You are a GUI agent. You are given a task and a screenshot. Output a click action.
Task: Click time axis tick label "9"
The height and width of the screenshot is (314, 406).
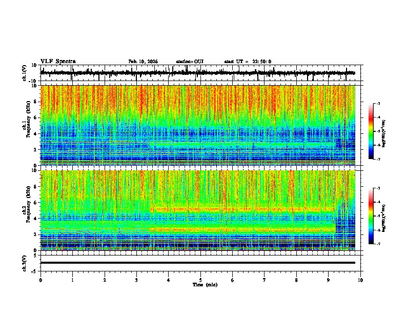coord(328,280)
